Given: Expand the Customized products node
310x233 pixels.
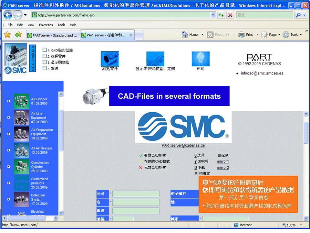Looking at the screenshot, I should tap(8, 183).
